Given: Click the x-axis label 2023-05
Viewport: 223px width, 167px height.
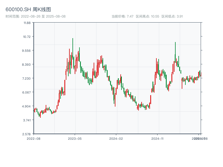Looking at the screenshot, I should tap(75, 139).
